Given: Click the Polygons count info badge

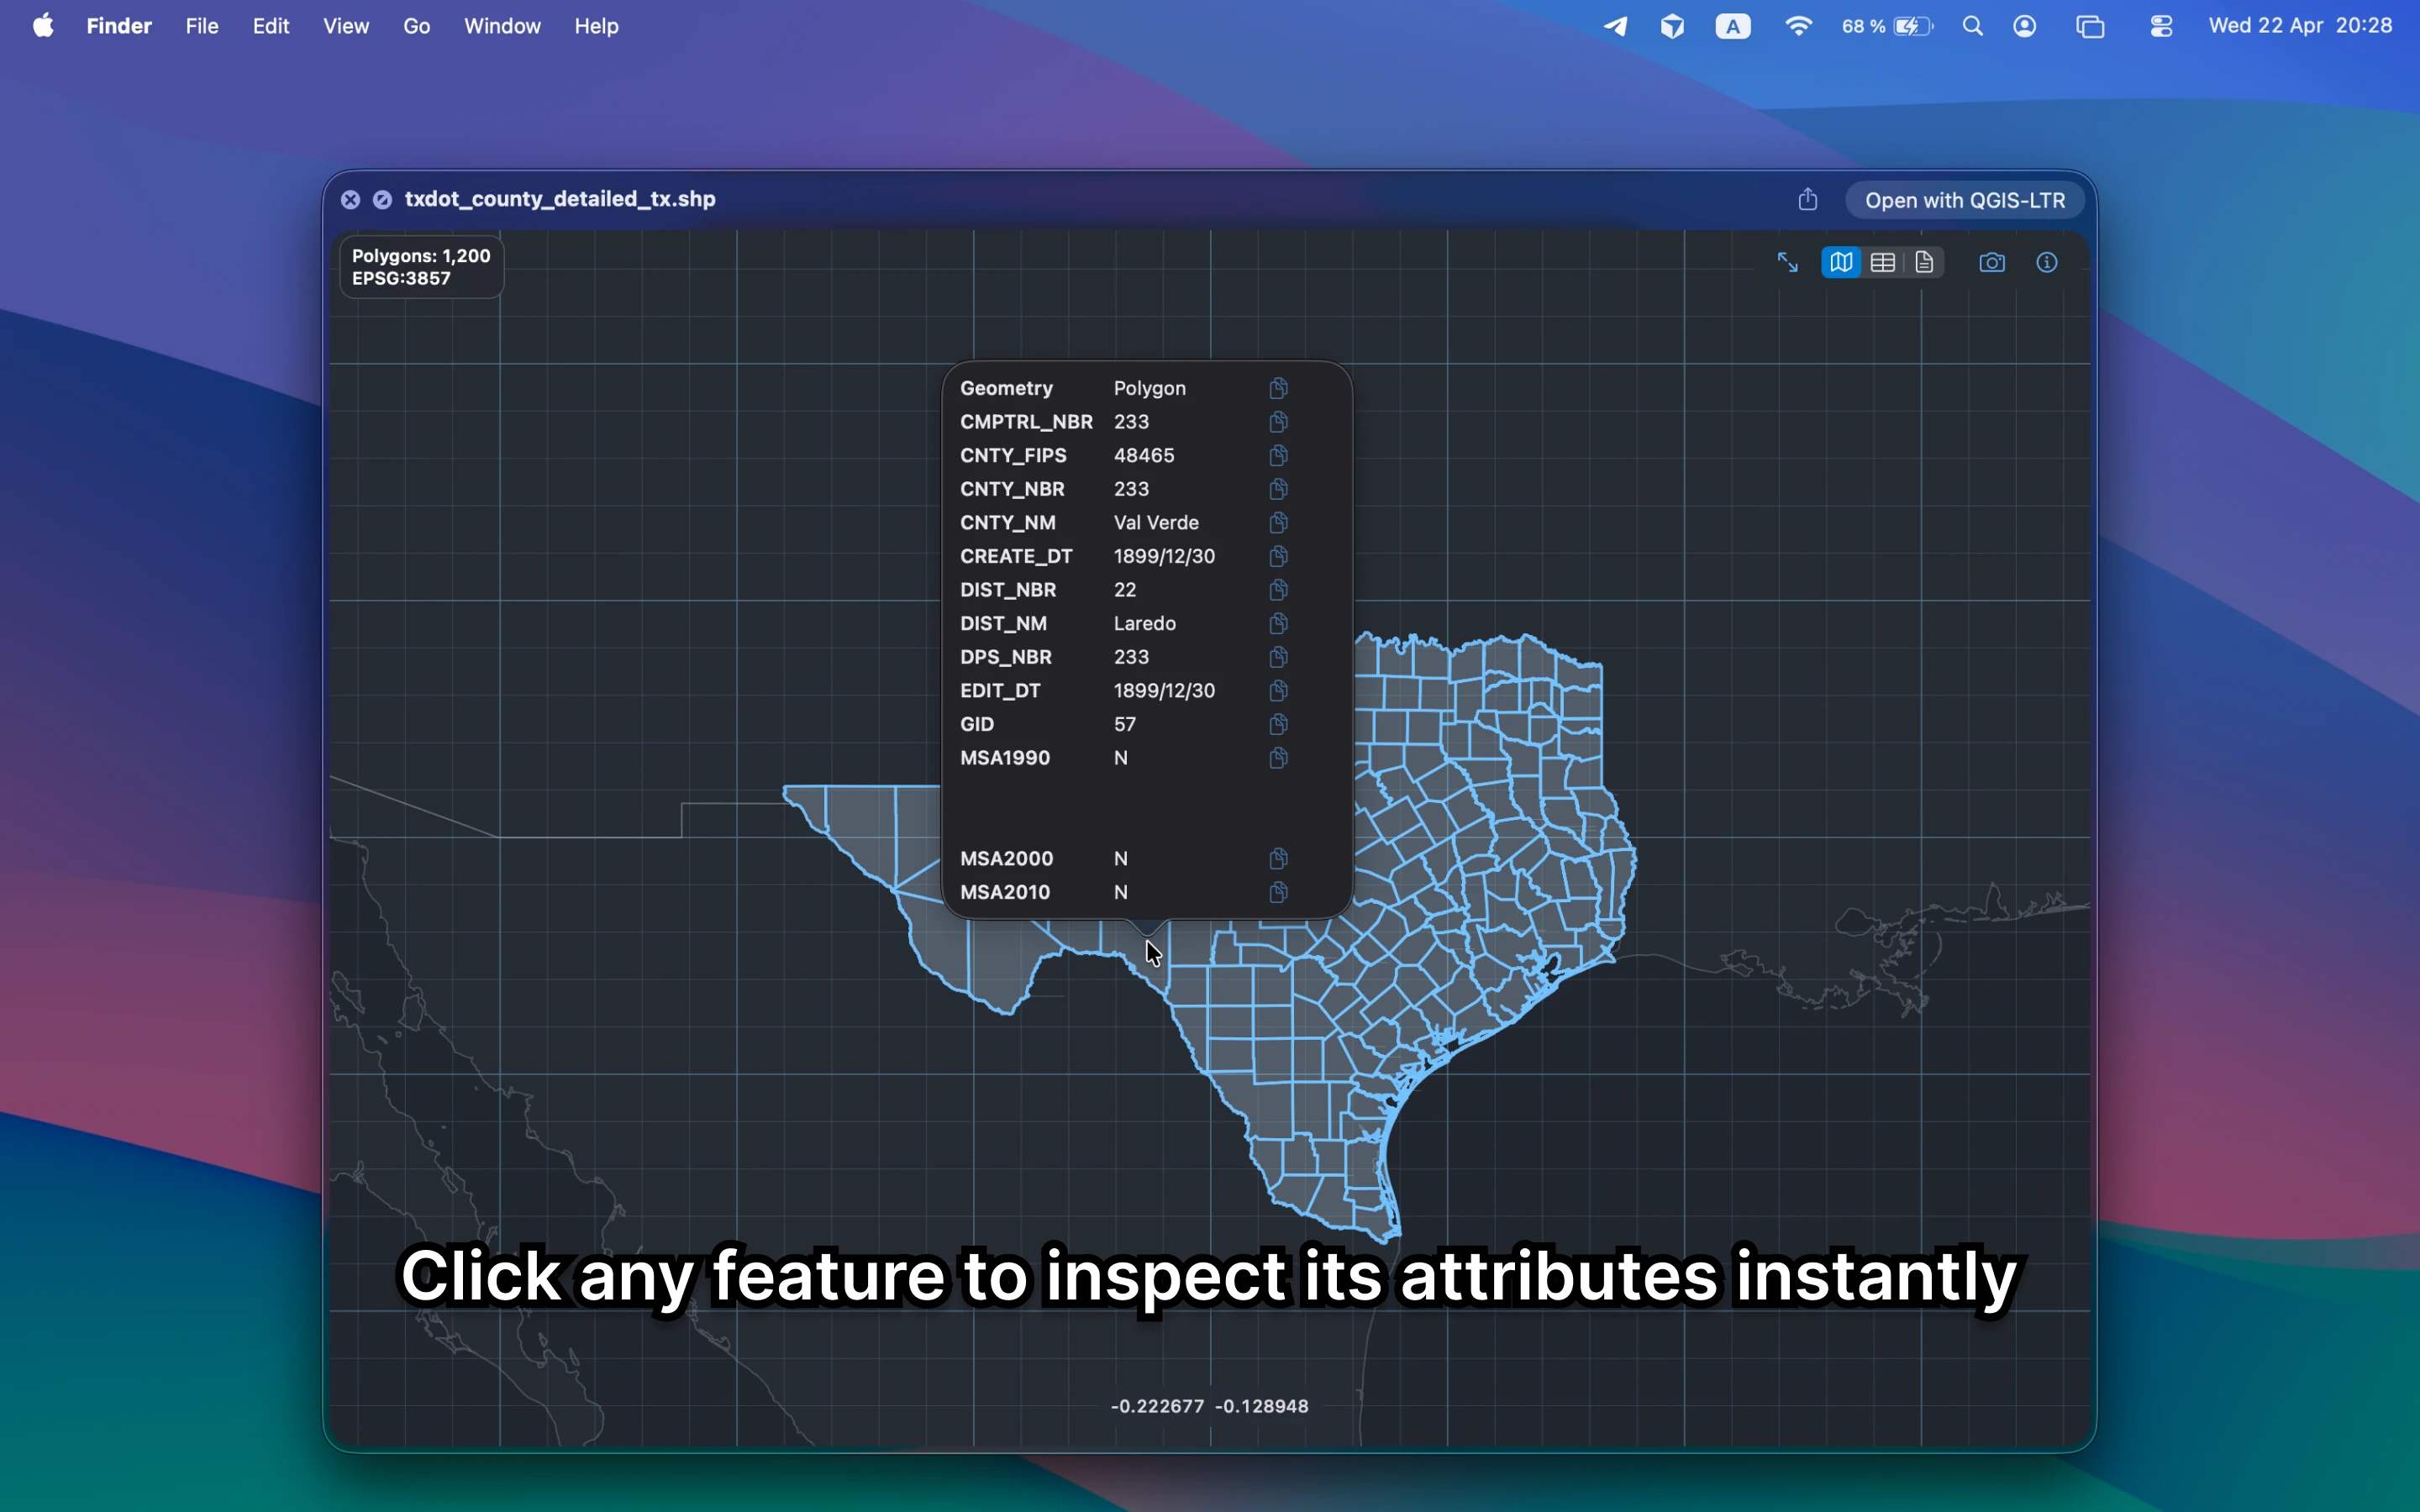Looking at the screenshot, I should [421, 267].
